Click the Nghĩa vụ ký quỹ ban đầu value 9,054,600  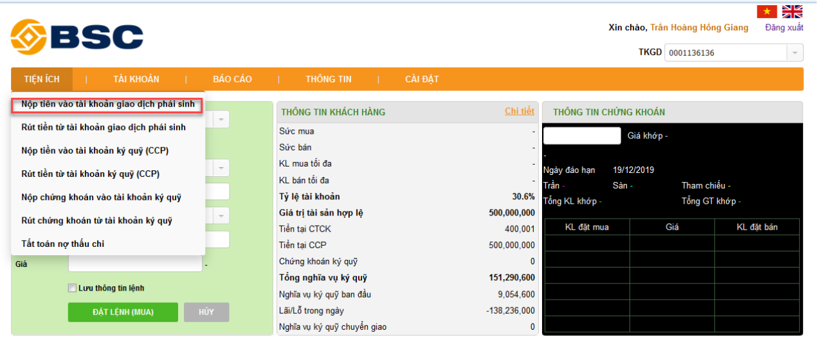[516, 294]
